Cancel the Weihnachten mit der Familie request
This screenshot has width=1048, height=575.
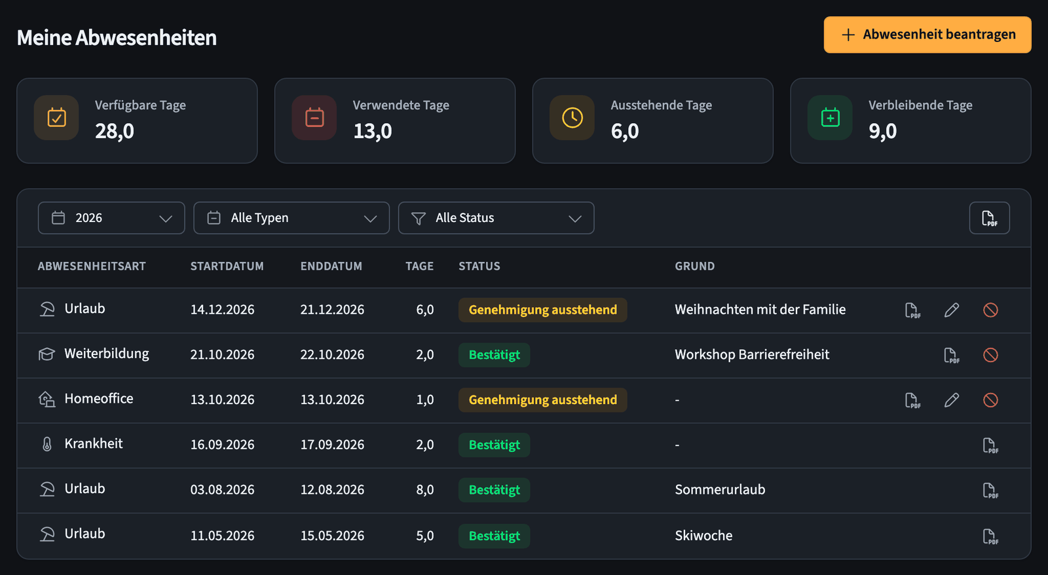990,310
